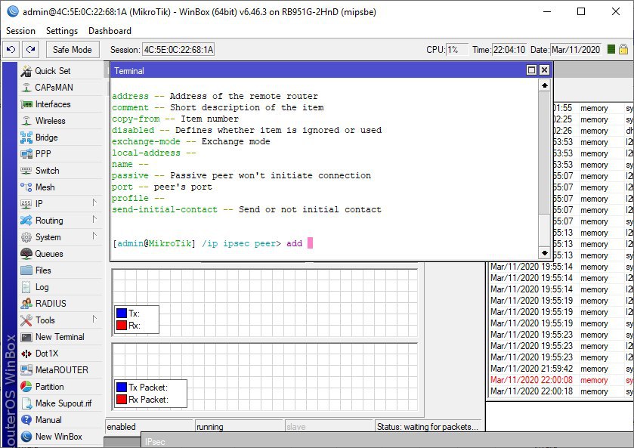
Task: Open the Partition menu icon
Action: 26,387
